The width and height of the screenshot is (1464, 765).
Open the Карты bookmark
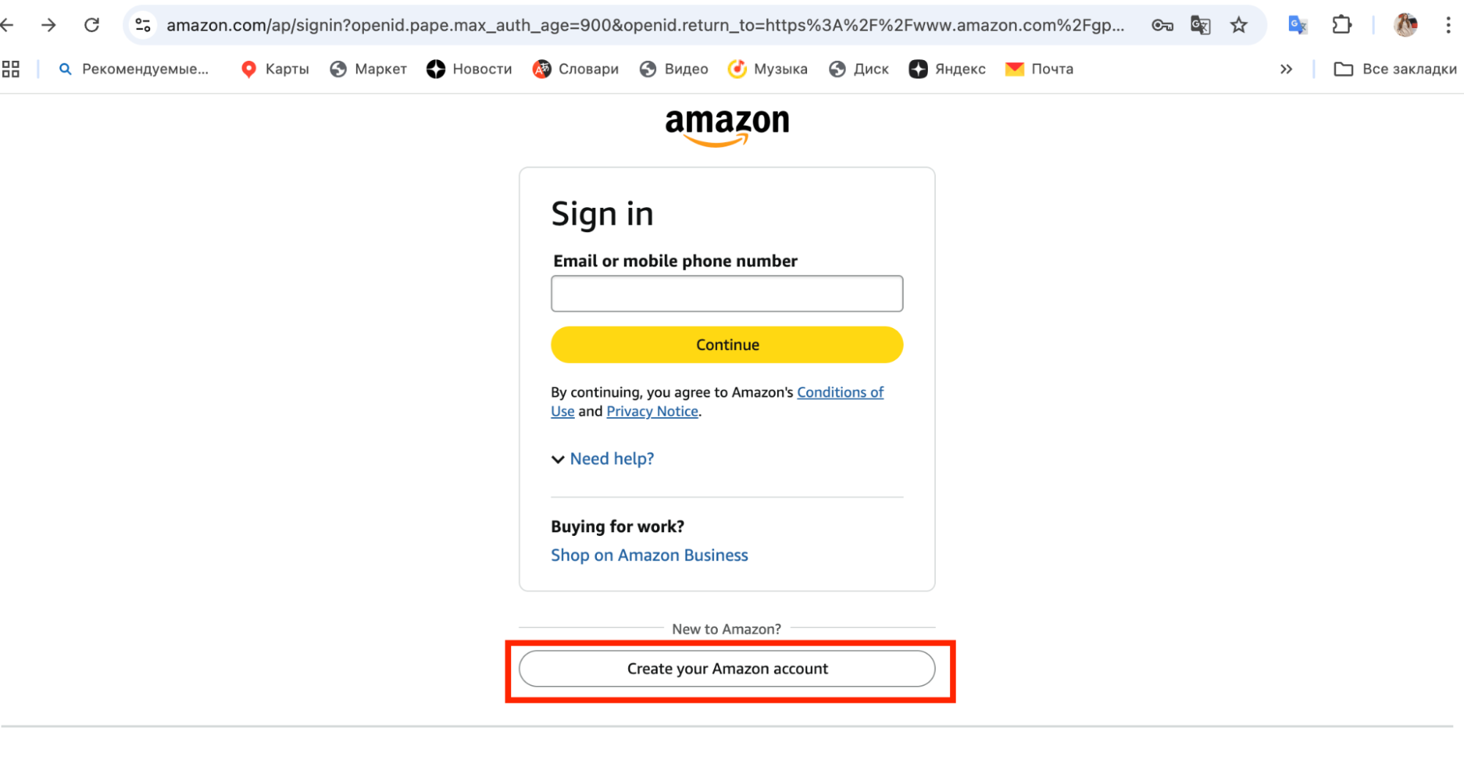pyautogui.click(x=275, y=69)
